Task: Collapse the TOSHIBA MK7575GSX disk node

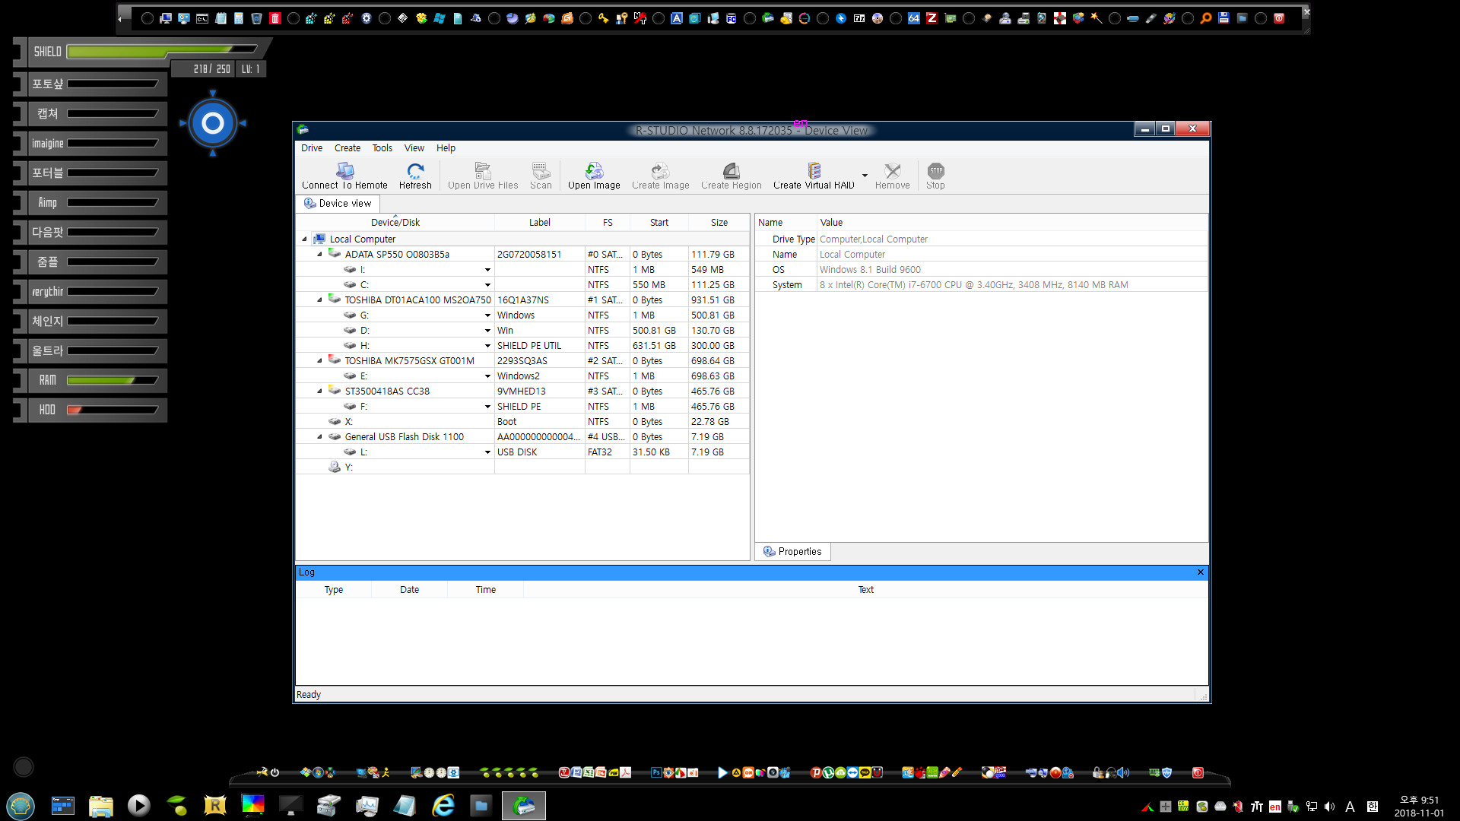Action: coord(319,361)
